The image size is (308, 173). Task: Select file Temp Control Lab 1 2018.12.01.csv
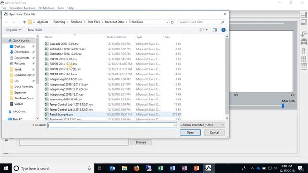pyautogui.click(x=71, y=105)
